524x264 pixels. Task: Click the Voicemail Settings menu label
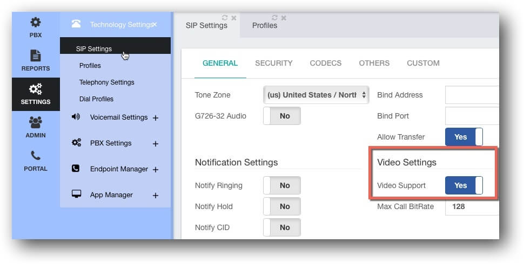click(x=119, y=117)
